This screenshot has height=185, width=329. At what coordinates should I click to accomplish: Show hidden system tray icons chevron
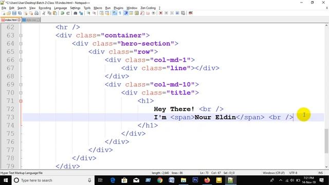click(281, 180)
